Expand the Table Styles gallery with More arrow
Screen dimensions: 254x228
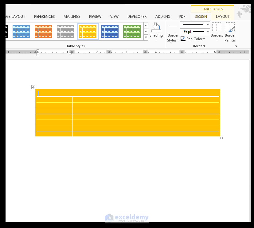click(145, 38)
